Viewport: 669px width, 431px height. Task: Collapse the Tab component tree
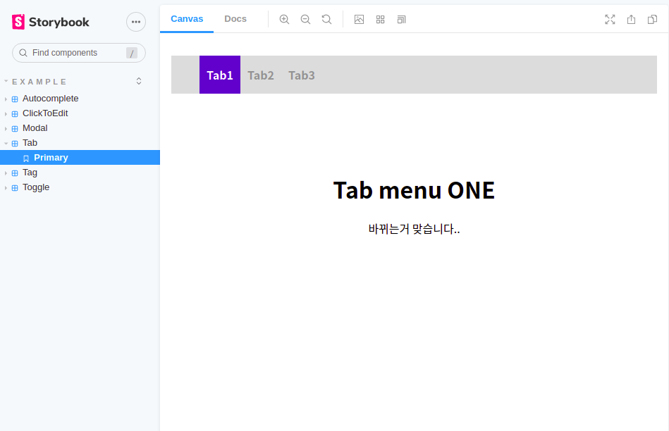pos(6,143)
